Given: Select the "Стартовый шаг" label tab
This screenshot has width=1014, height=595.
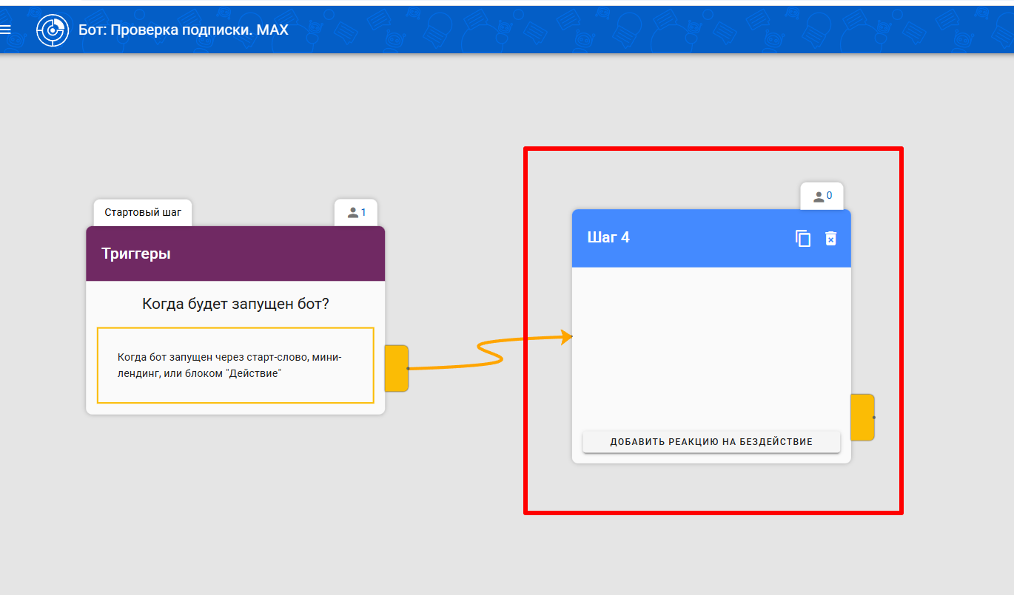Looking at the screenshot, I should tap(142, 212).
